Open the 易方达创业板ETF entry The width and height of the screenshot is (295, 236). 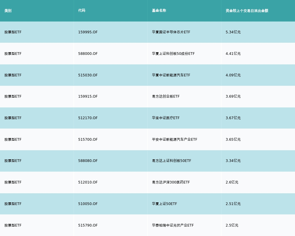point(166,96)
